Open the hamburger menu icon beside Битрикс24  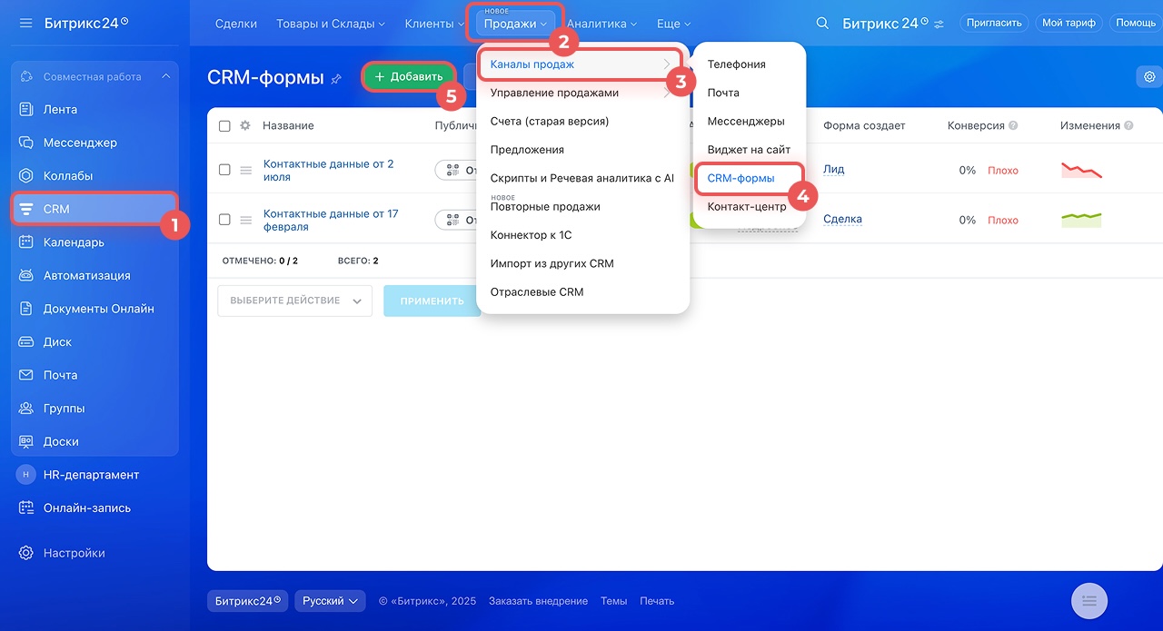(25, 23)
